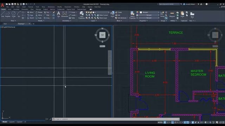Screen dimensions: 225x126
Task: Click Match Layer button
Action: pyautogui.click(x=102, y=18)
